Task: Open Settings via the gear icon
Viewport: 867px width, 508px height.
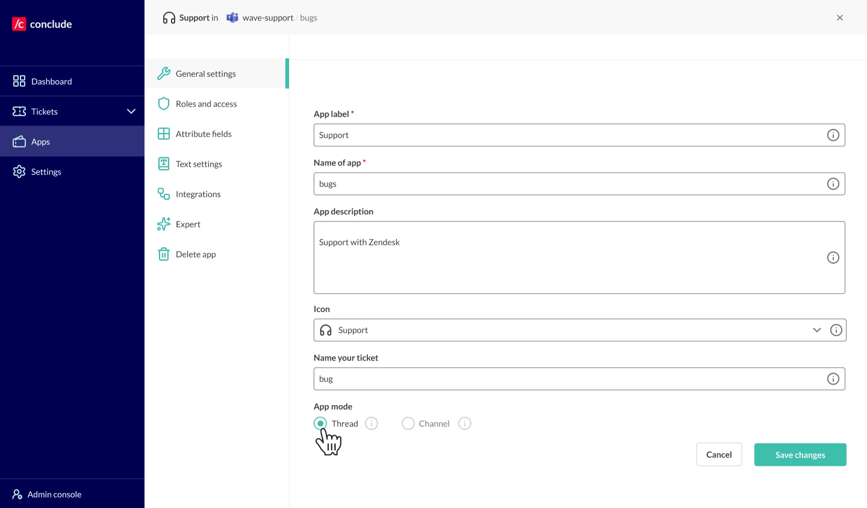Action: tap(19, 172)
